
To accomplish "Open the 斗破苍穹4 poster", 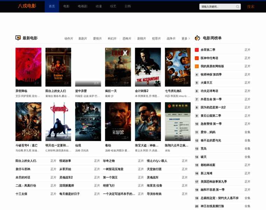I will point(28,121).
